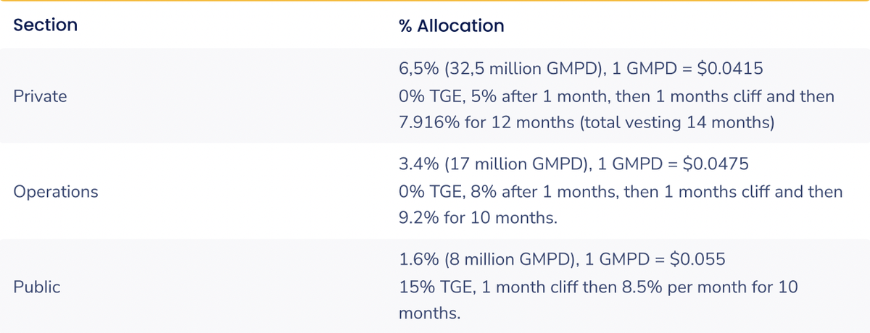870x333 pixels.
Task: Select the Operations row label
Action: (x=56, y=192)
